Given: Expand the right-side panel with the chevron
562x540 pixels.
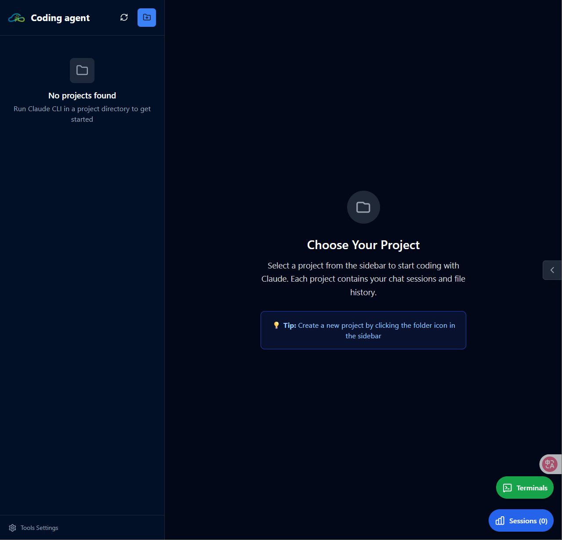Looking at the screenshot, I should pyautogui.click(x=552, y=270).
